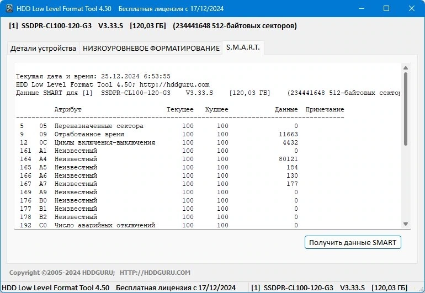This screenshot has height=293, width=425.
Task: Click the Текущее column header
Action: tap(180, 109)
